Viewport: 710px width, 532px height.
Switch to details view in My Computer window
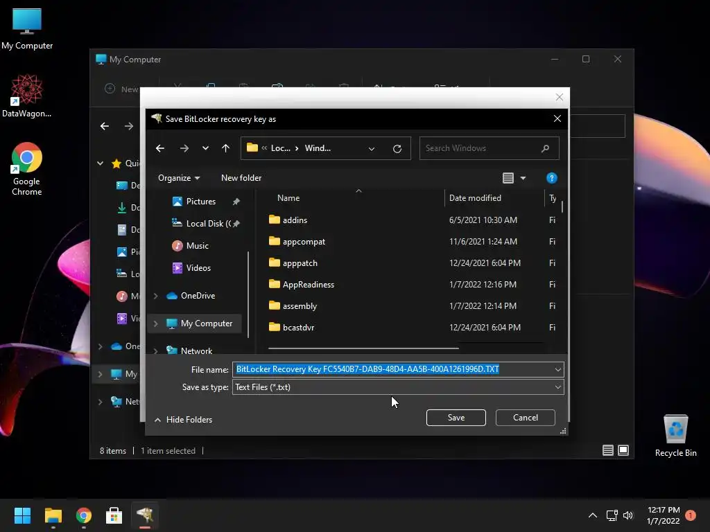(607, 450)
